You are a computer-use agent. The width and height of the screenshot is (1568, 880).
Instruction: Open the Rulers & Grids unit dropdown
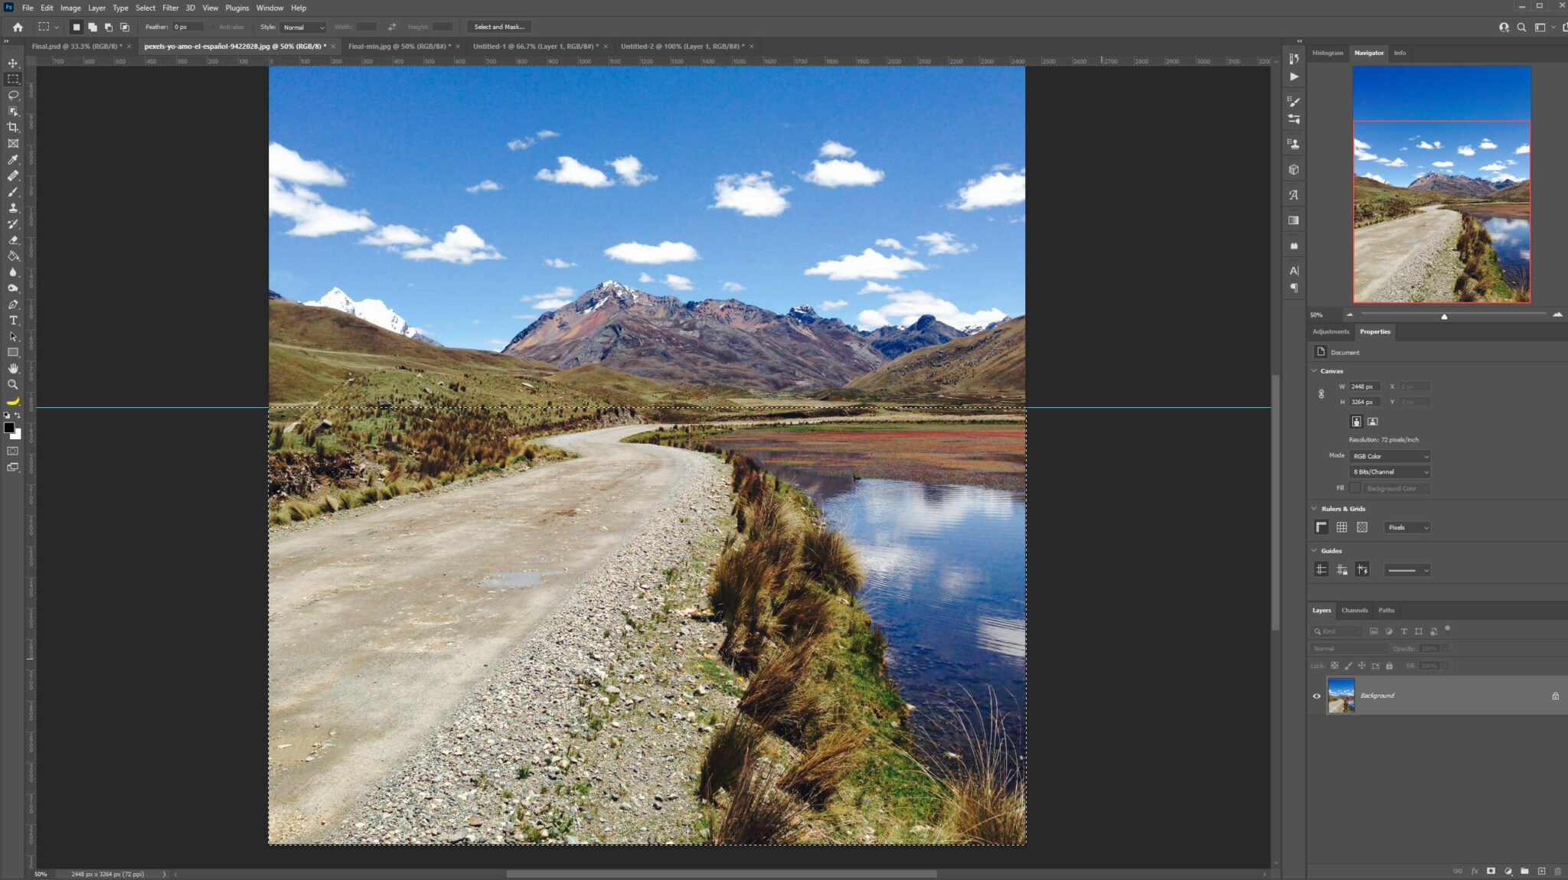pyautogui.click(x=1407, y=527)
